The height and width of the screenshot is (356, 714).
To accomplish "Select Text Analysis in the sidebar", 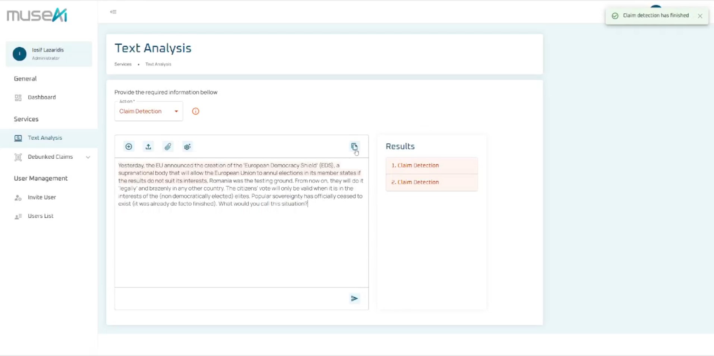I will coord(45,138).
